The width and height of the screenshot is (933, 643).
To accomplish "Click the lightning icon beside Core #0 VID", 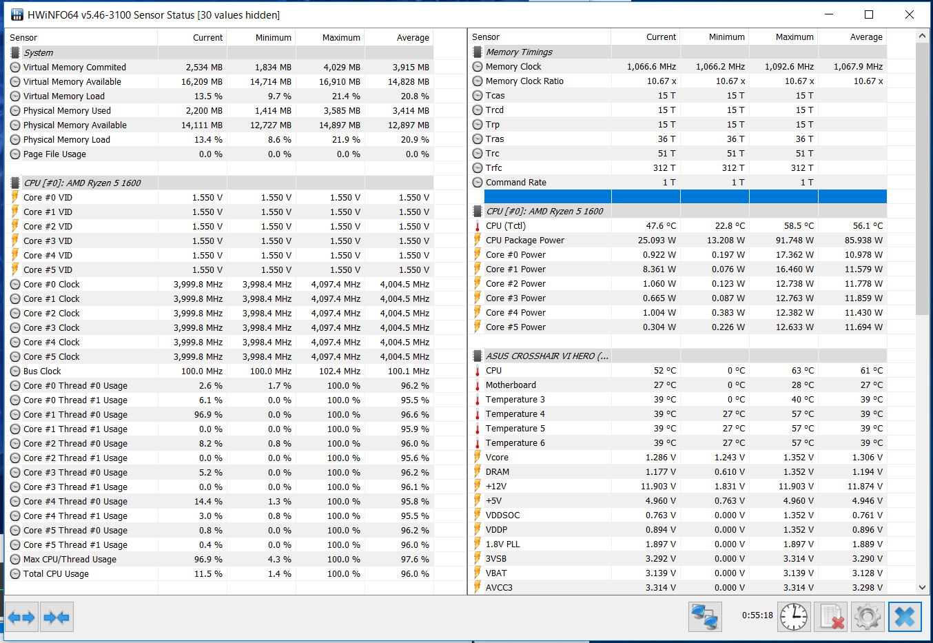I will pyautogui.click(x=15, y=197).
